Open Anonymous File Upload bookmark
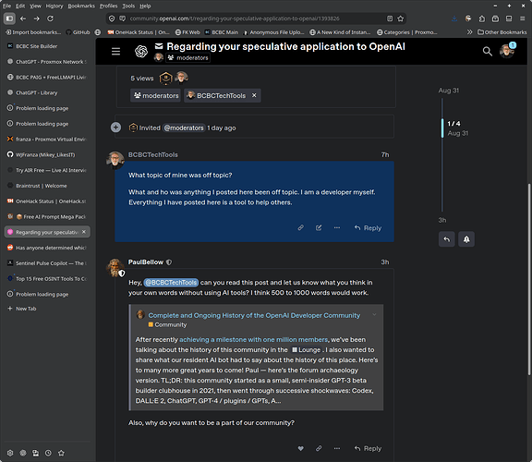 point(274,32)
